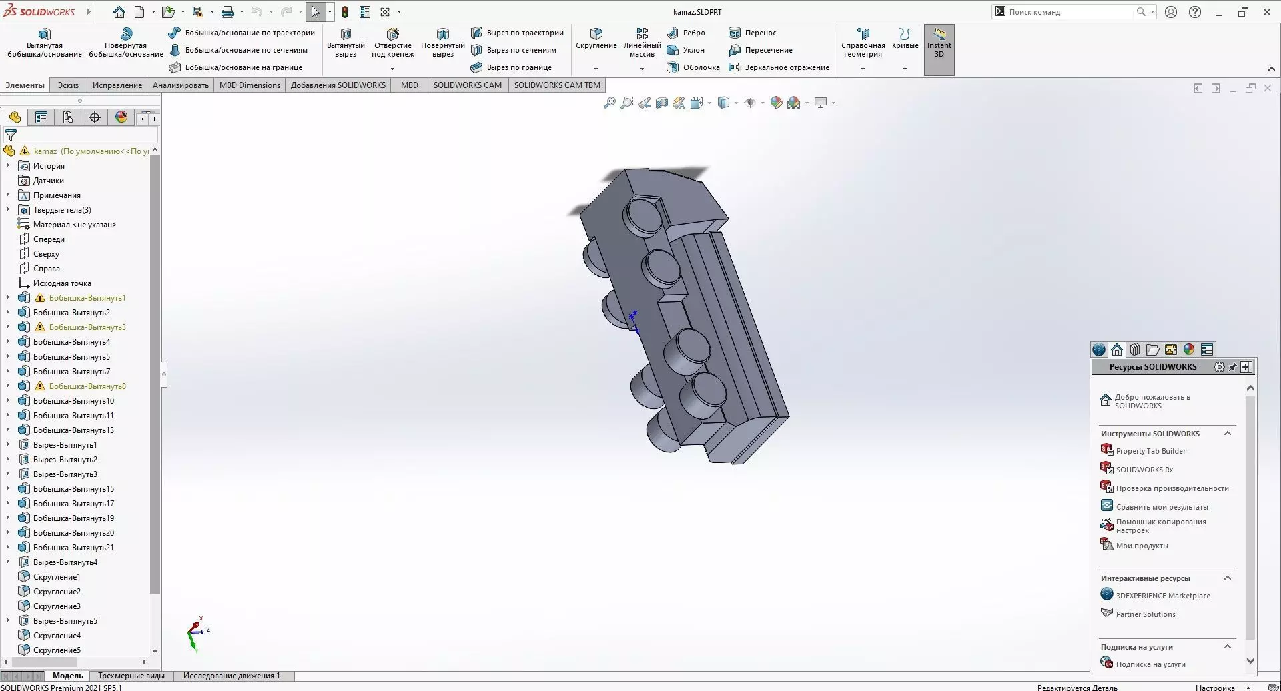Collapse the Подписка на услуги section

[1228, 647]
